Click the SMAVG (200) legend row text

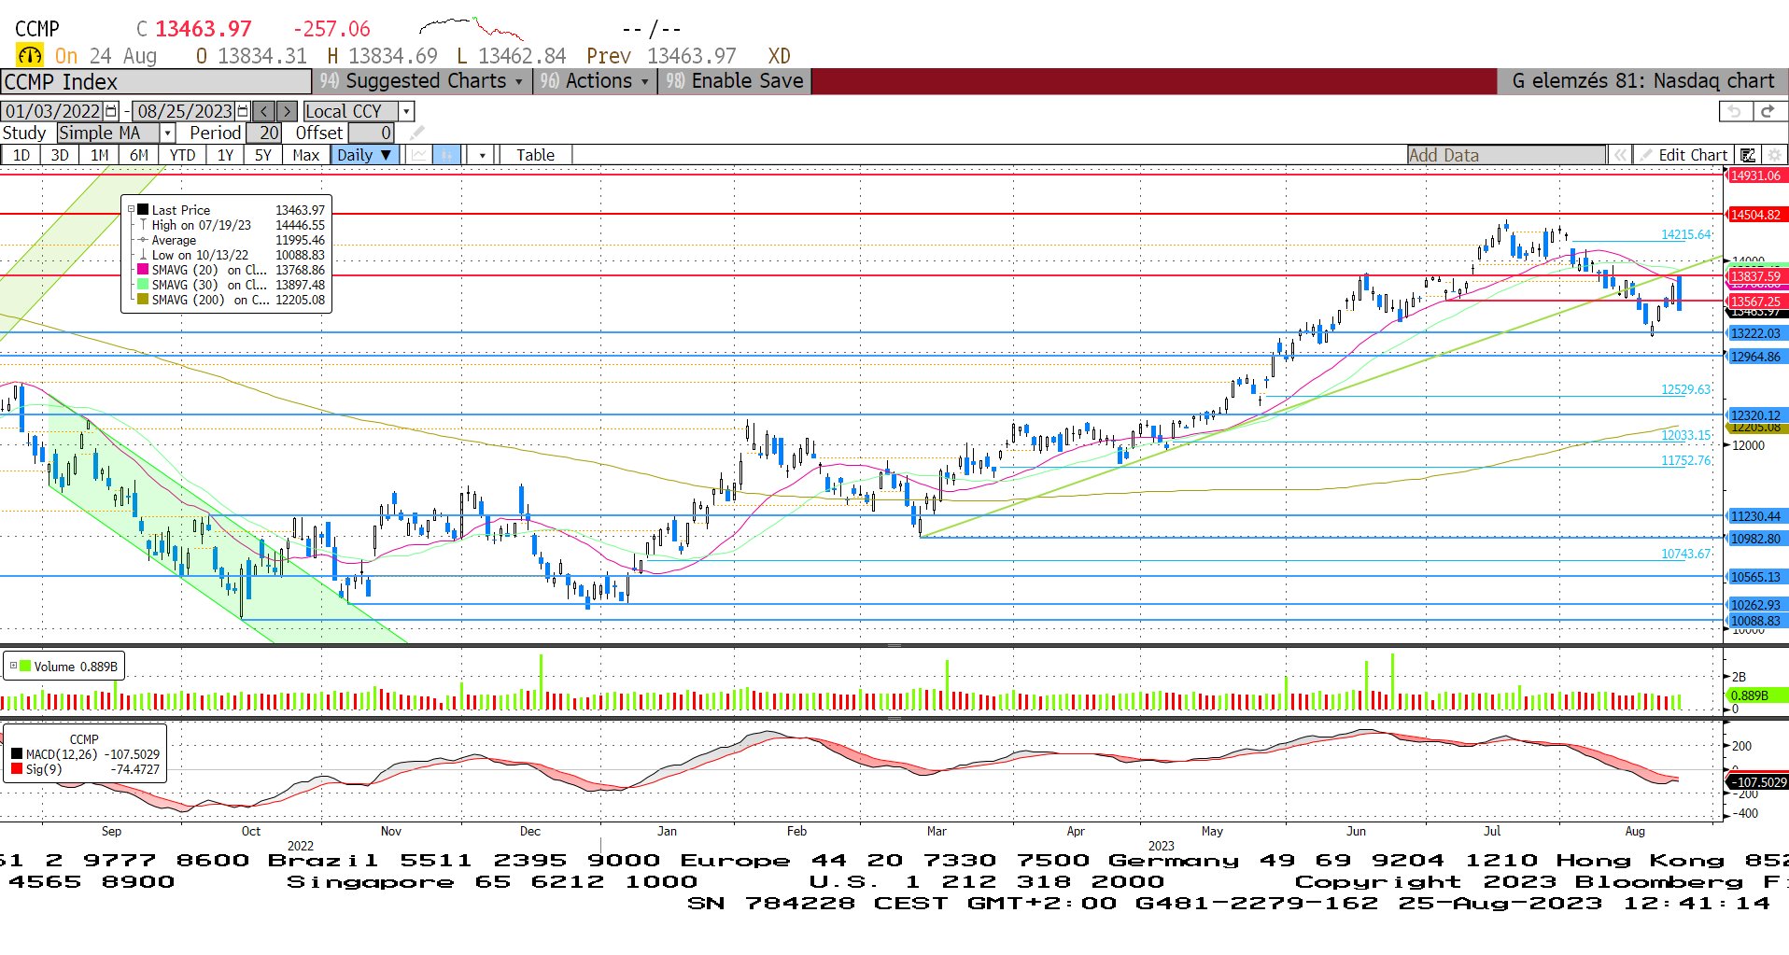click(x=210, y=300)
